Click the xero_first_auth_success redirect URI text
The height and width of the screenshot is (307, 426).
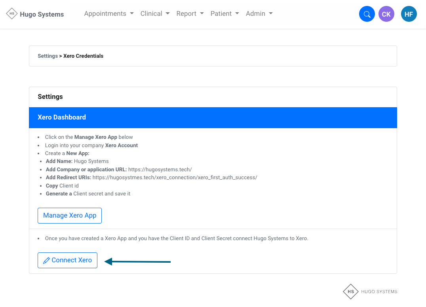coord(175,178)
